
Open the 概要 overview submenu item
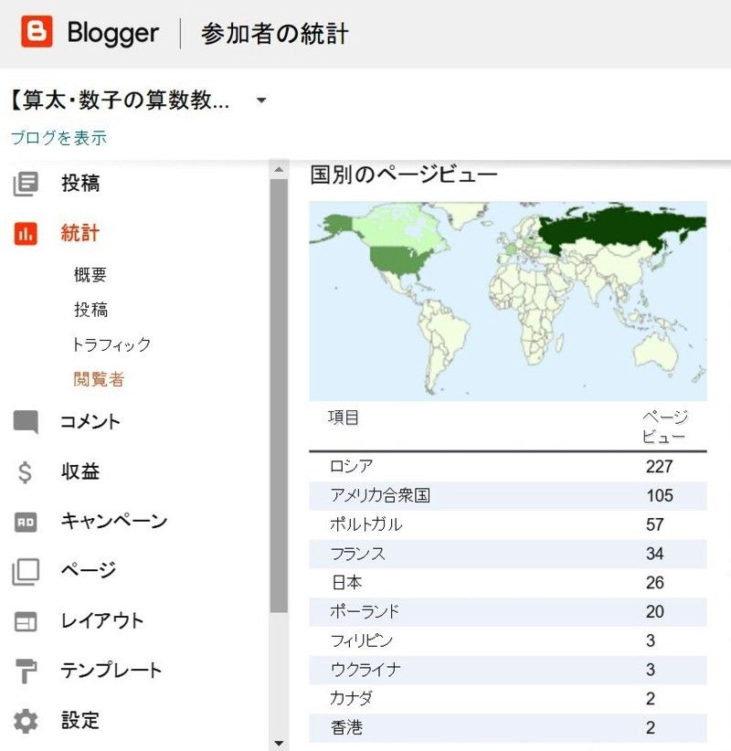click(90, 275)
